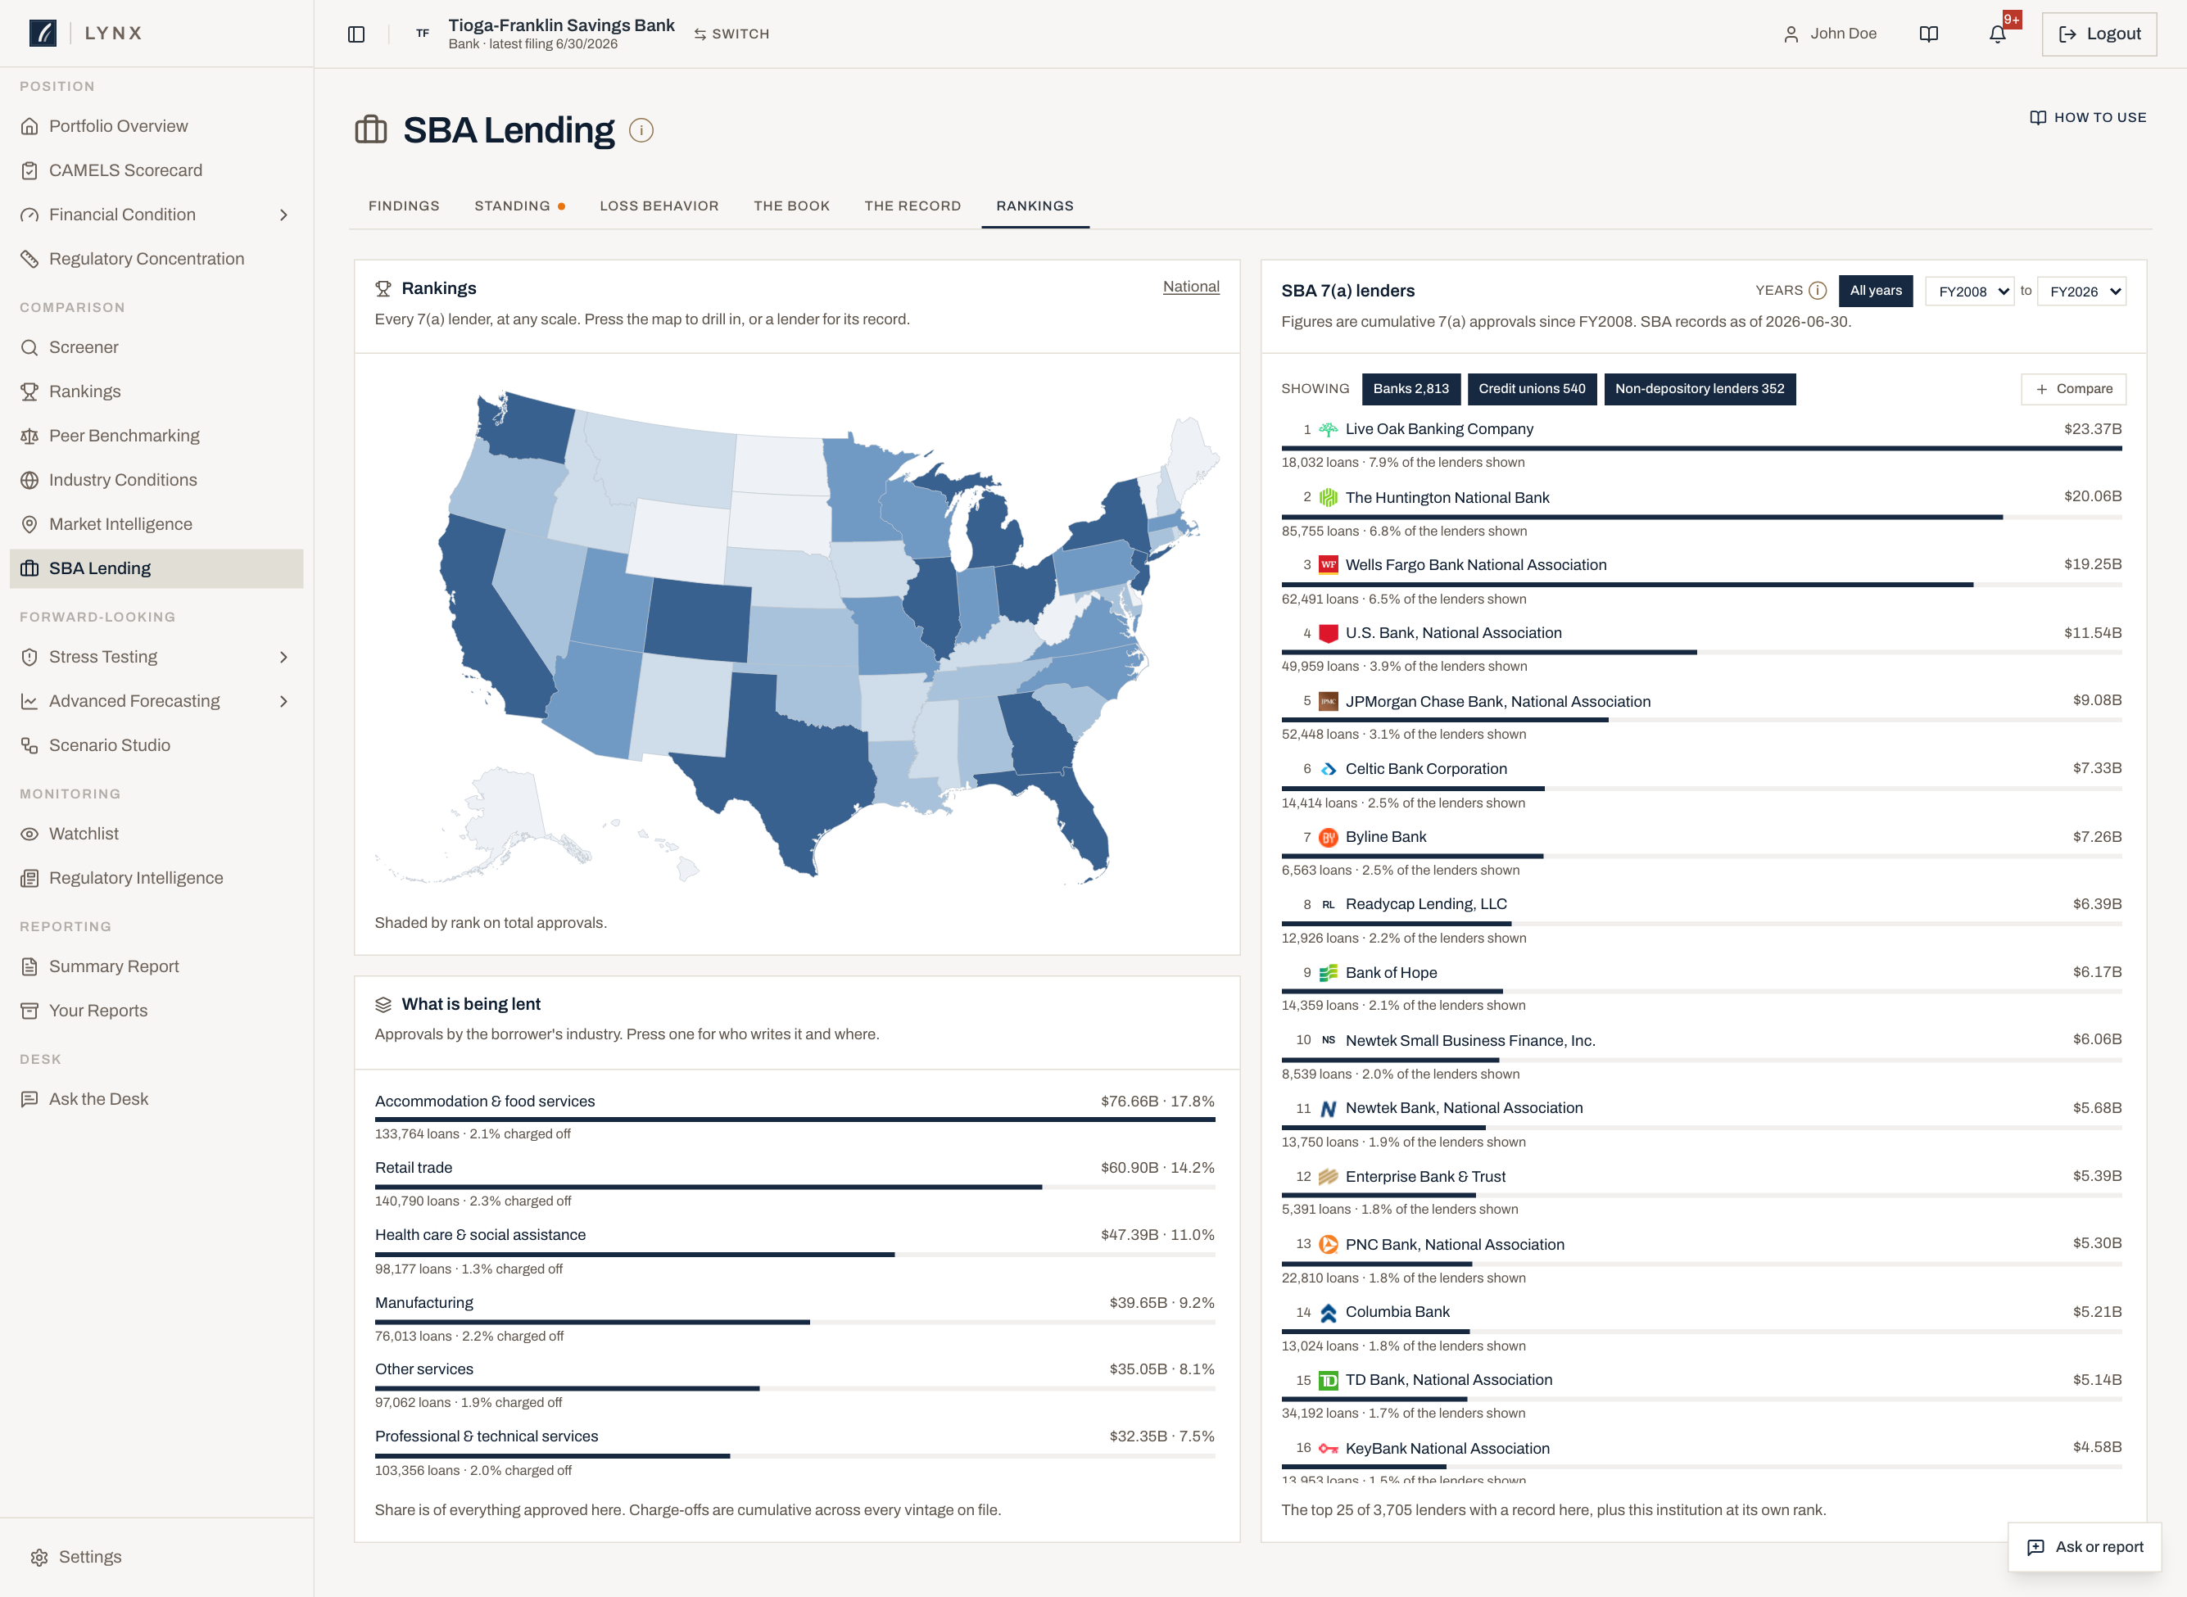Open The Huntington National Bank record
Image resolution: width=2187 pixels, height=1597 pixels.
1700,513
